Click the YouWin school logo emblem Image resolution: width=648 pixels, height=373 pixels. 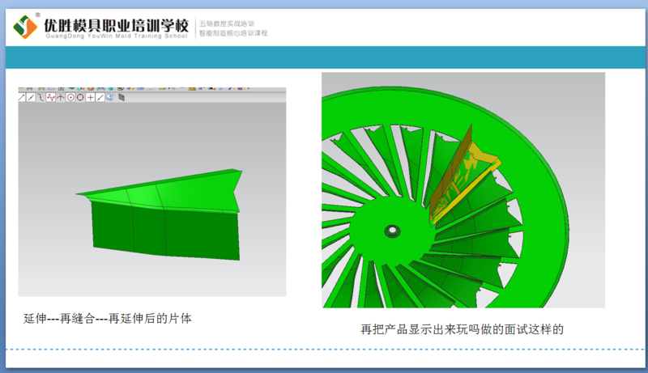coord(25,27)
